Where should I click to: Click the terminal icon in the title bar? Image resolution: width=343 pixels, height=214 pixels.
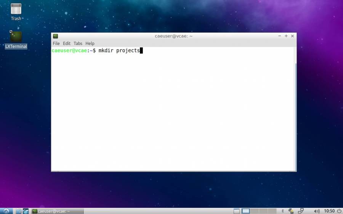point(56,36)
